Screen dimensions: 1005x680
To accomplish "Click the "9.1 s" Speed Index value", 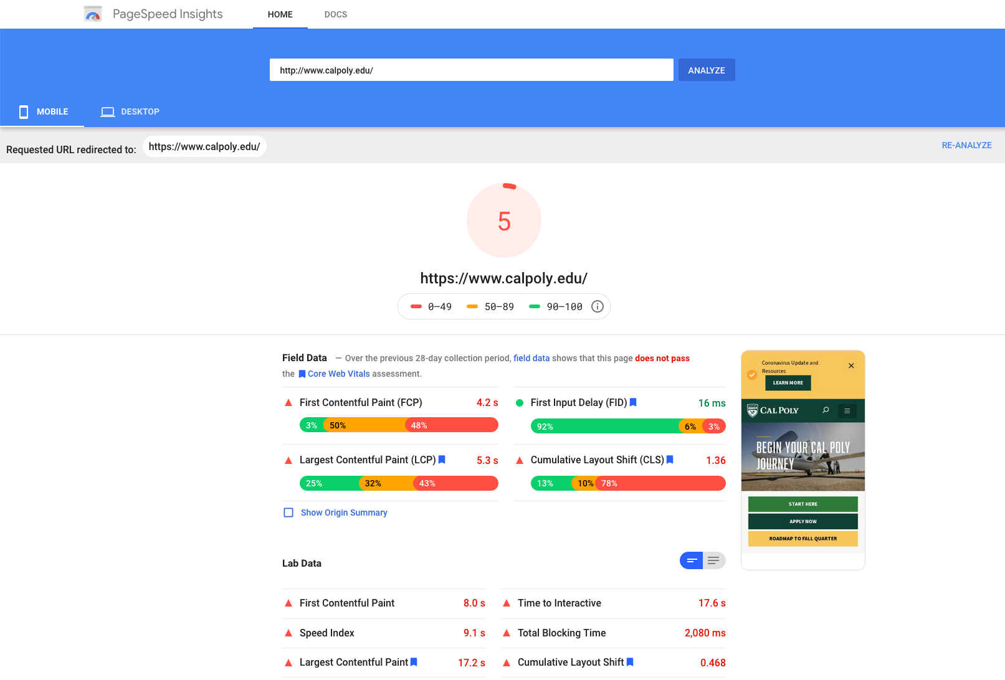I will pyautogui.click(x=474, y=633).
